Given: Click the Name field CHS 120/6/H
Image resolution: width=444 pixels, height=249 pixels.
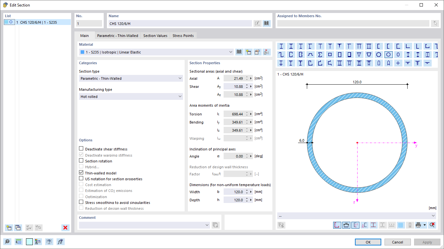Looking at the screenshot, I should pyautogui.click(x=180, y=23).
